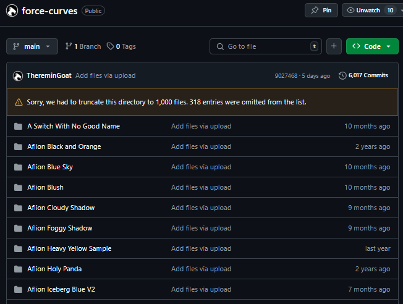403x304 pixels.
Task: Click the pin icon in Pin button
Action: pyautogui.click(x=315, y=11)
